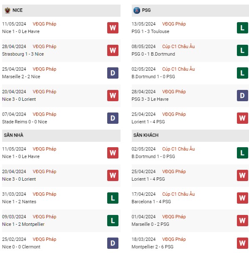Click W badge for Barcelona 1-4 PSG
The image size is (249, 253).
coord(242,198)
